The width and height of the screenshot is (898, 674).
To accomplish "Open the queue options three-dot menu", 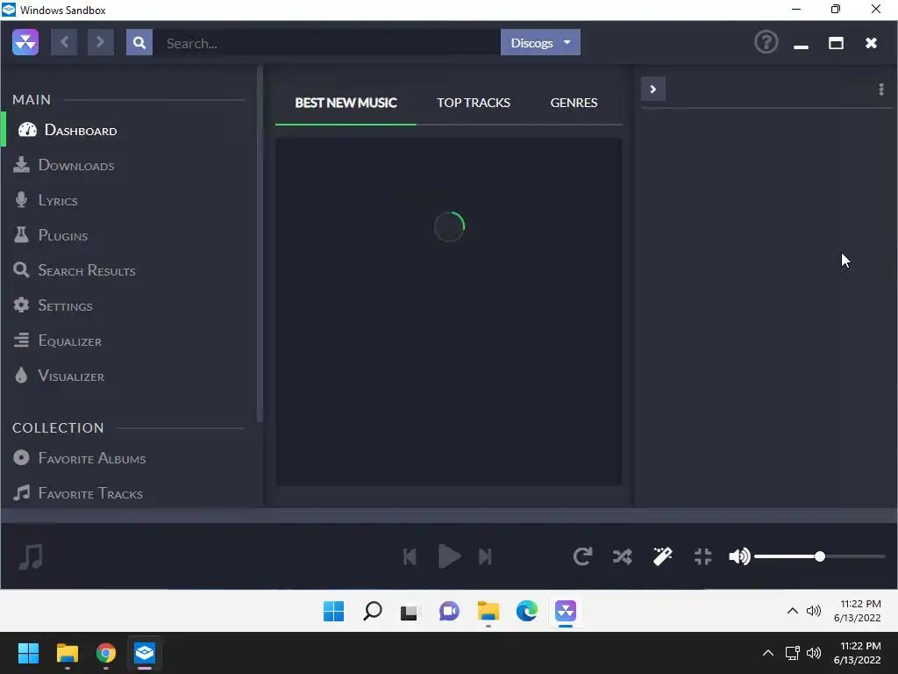I will click(x=880, y=89).
